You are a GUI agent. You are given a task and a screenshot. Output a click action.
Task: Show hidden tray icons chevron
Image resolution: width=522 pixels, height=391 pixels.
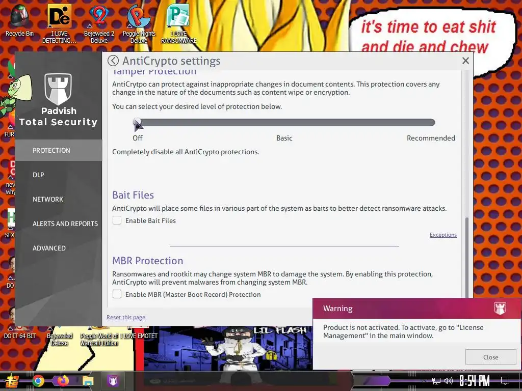(x=424, y=381)
